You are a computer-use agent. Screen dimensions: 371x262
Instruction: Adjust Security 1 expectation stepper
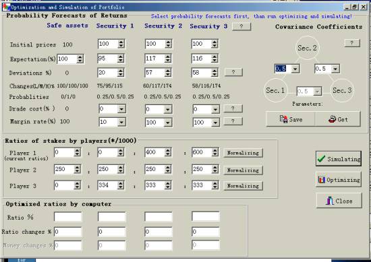121,59
